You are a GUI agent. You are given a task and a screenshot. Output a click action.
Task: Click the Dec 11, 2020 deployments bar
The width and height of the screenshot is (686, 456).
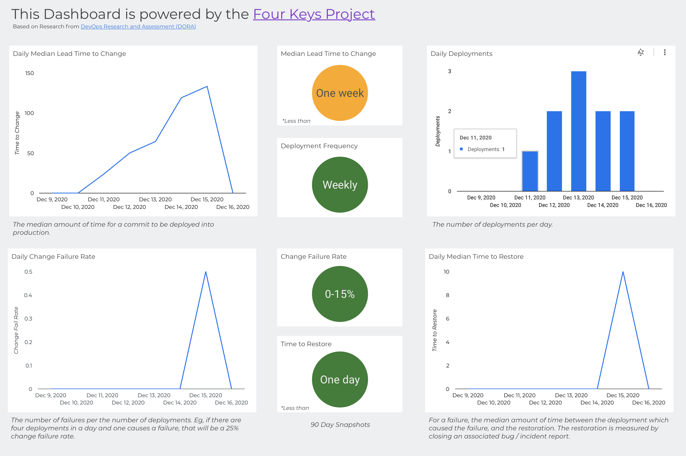[x=530, y=171]
